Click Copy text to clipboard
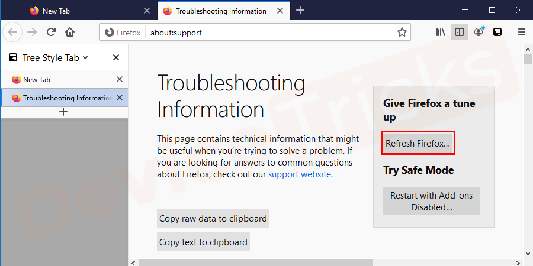Viewport: 533px width, 266px height. 203,242
